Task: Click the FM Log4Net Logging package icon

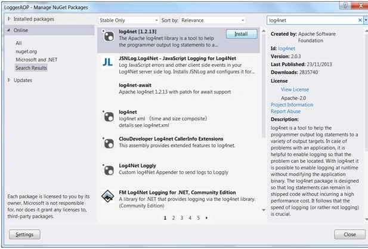Action: (108, 196)
